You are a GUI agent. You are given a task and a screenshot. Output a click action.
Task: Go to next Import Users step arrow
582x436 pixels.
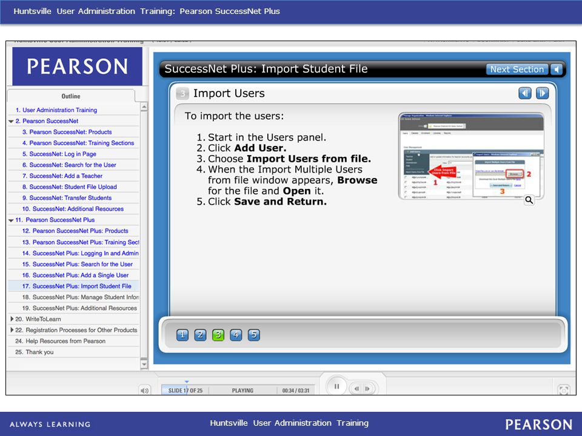click(x=542, y=93)
